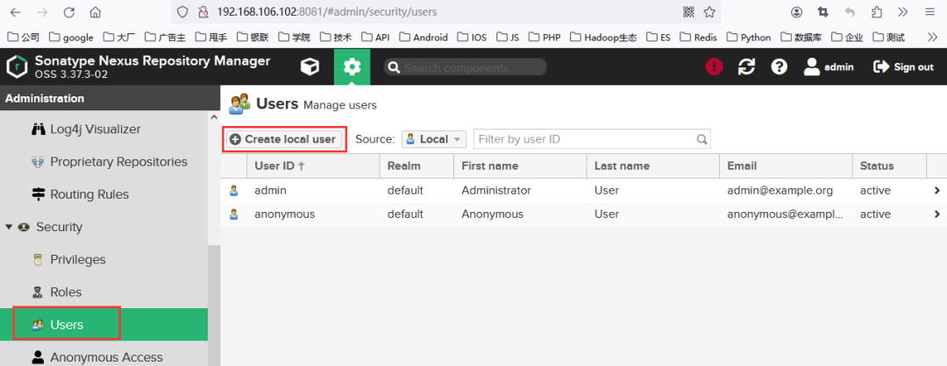Expand the admin user row arrow

(x=936, y=191)
